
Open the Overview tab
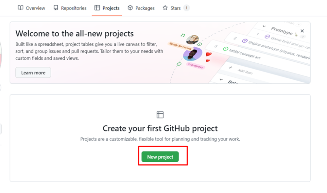point(32,8)
